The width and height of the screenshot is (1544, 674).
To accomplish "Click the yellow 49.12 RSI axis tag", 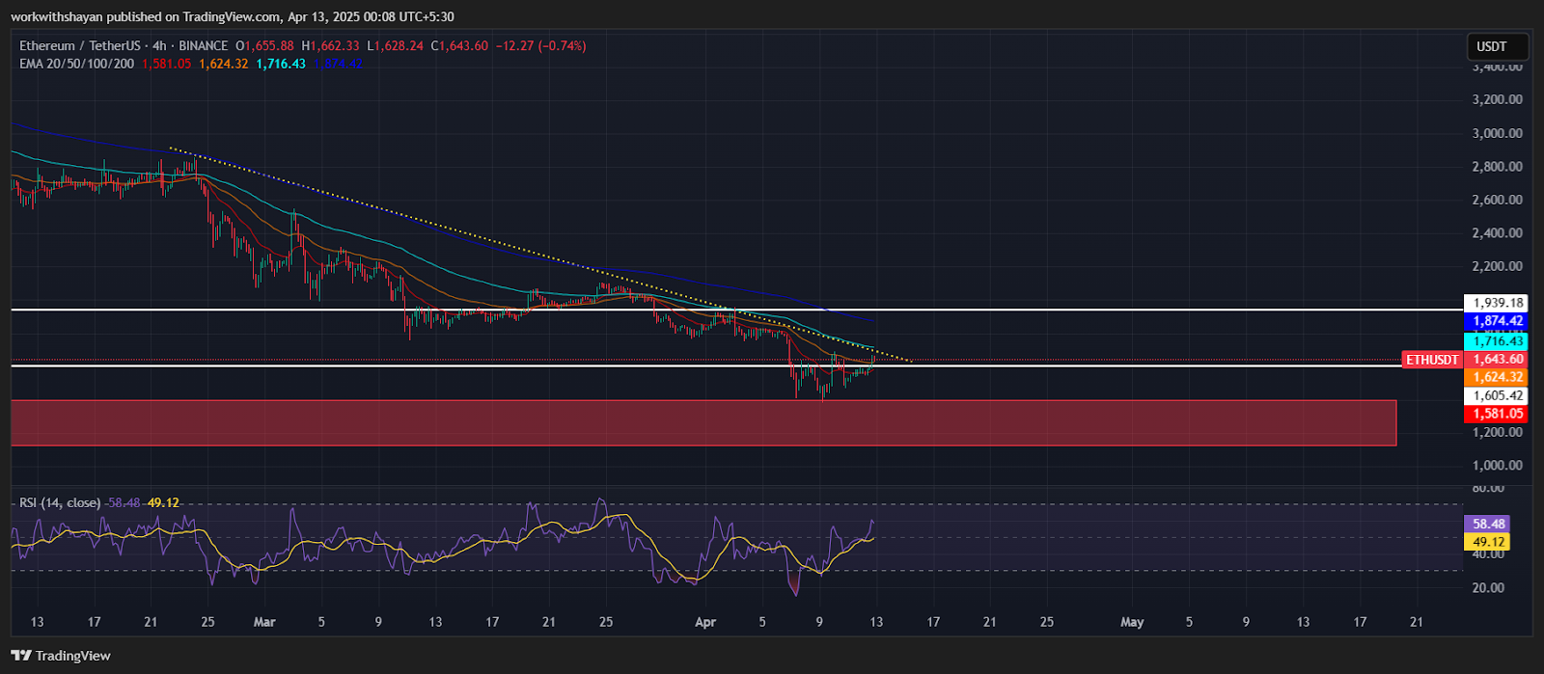I will click(x=1487, y=542).
